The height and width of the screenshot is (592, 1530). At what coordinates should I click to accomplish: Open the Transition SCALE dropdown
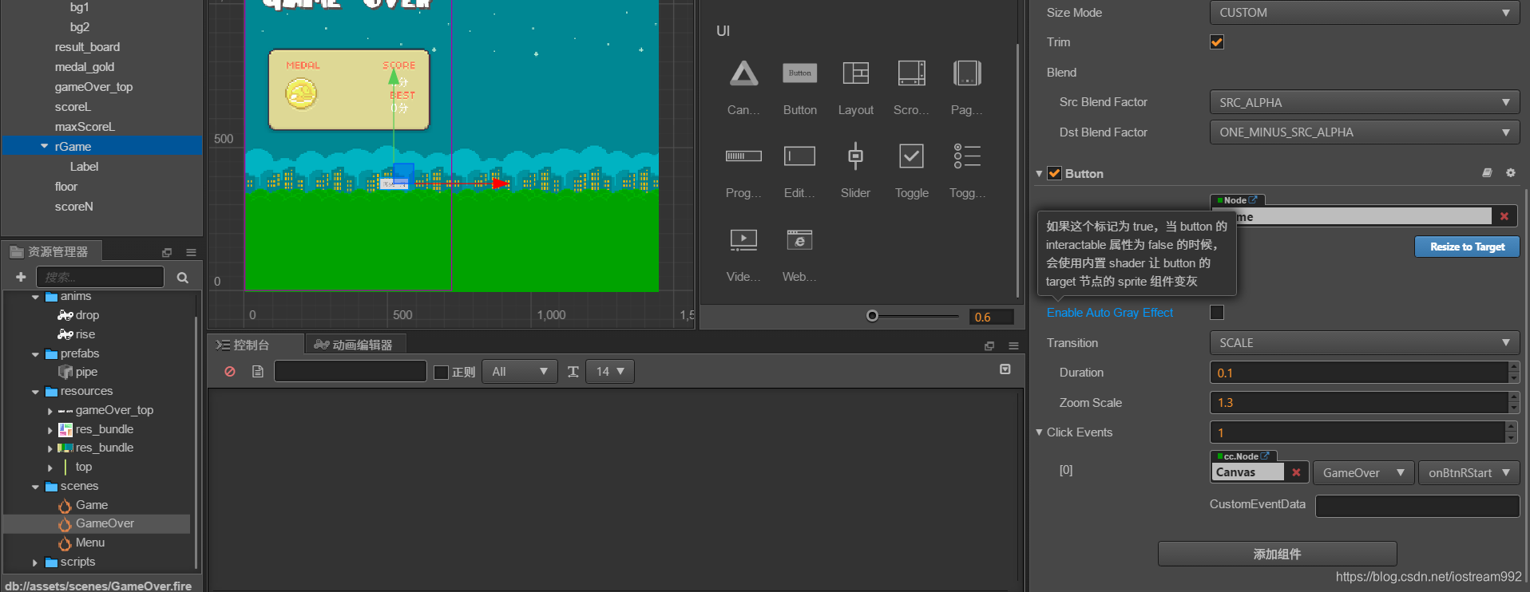(x=1365, y=343)
